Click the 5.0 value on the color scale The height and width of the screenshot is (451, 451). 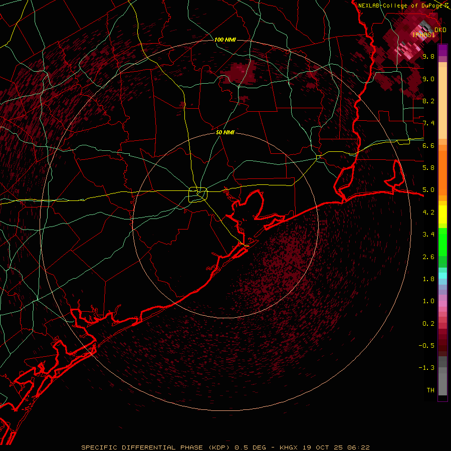428,190
